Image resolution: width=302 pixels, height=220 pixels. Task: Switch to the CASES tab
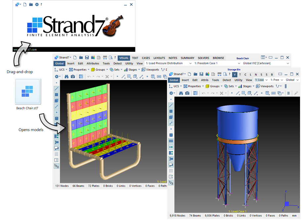[x=146, y=58]
